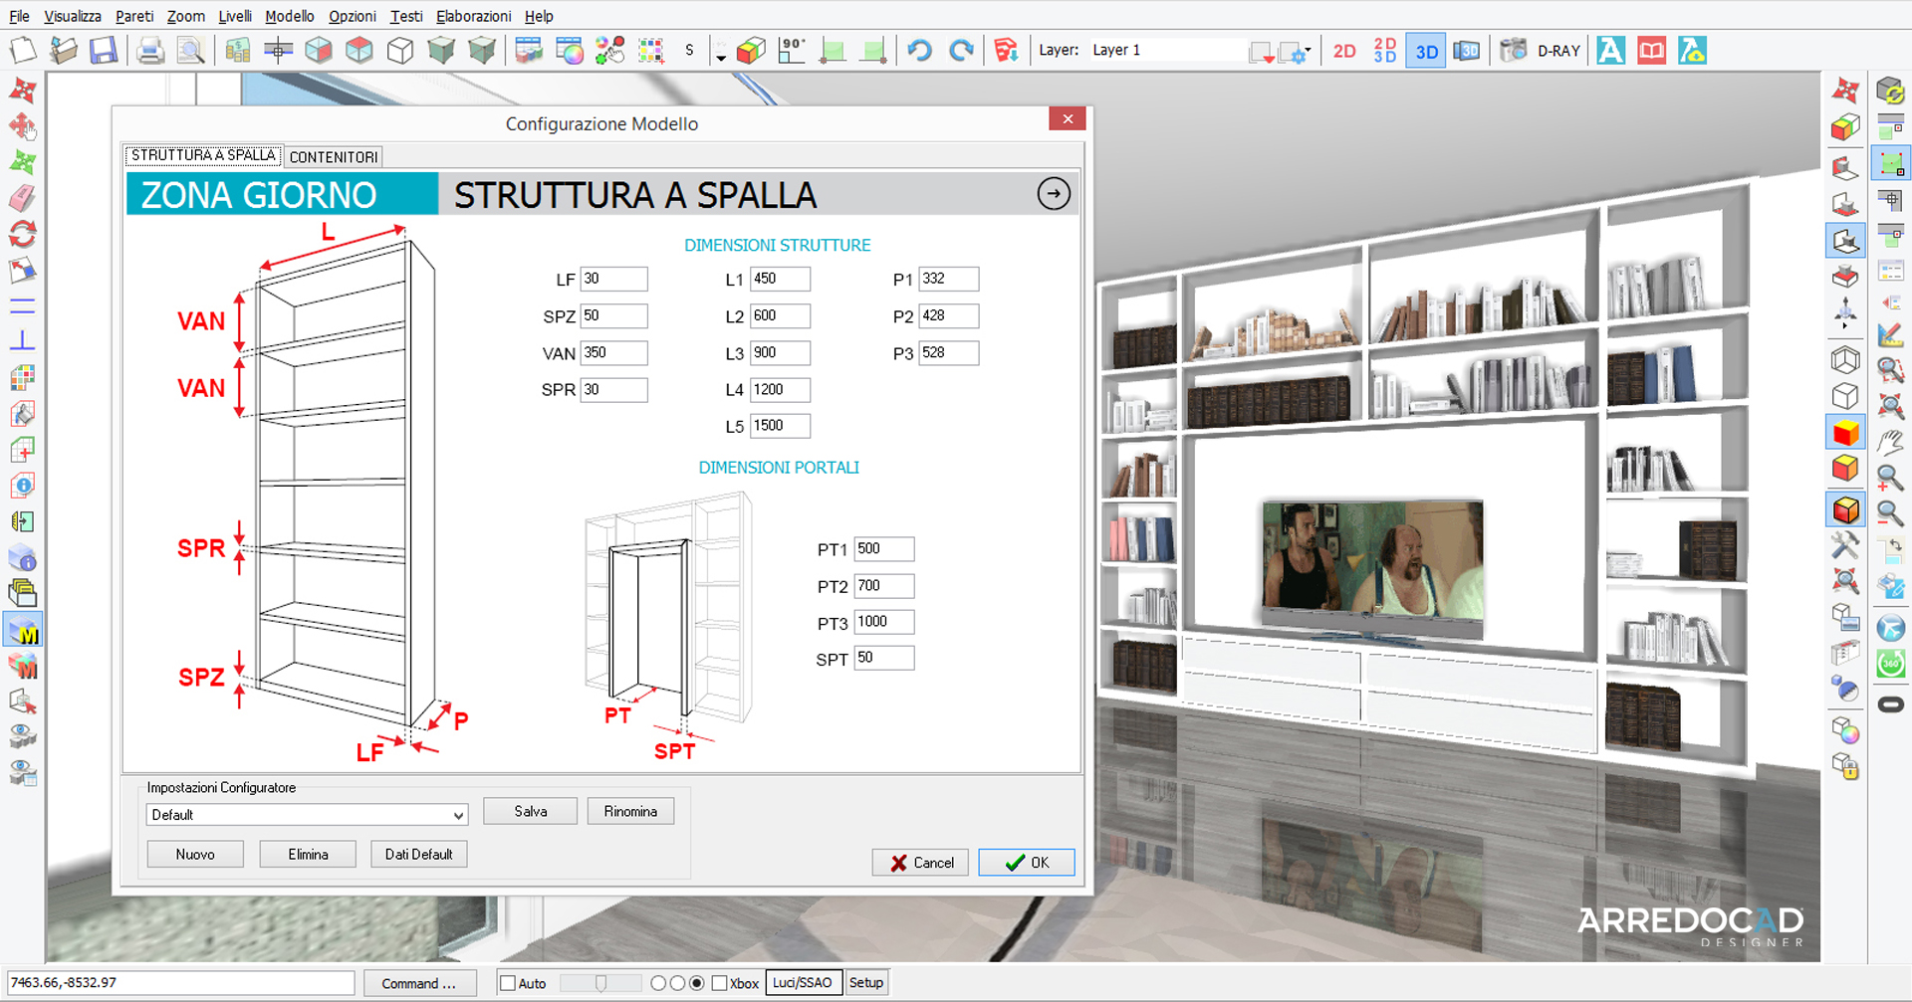Click the green 360 view icon

tap(1890, 664)
